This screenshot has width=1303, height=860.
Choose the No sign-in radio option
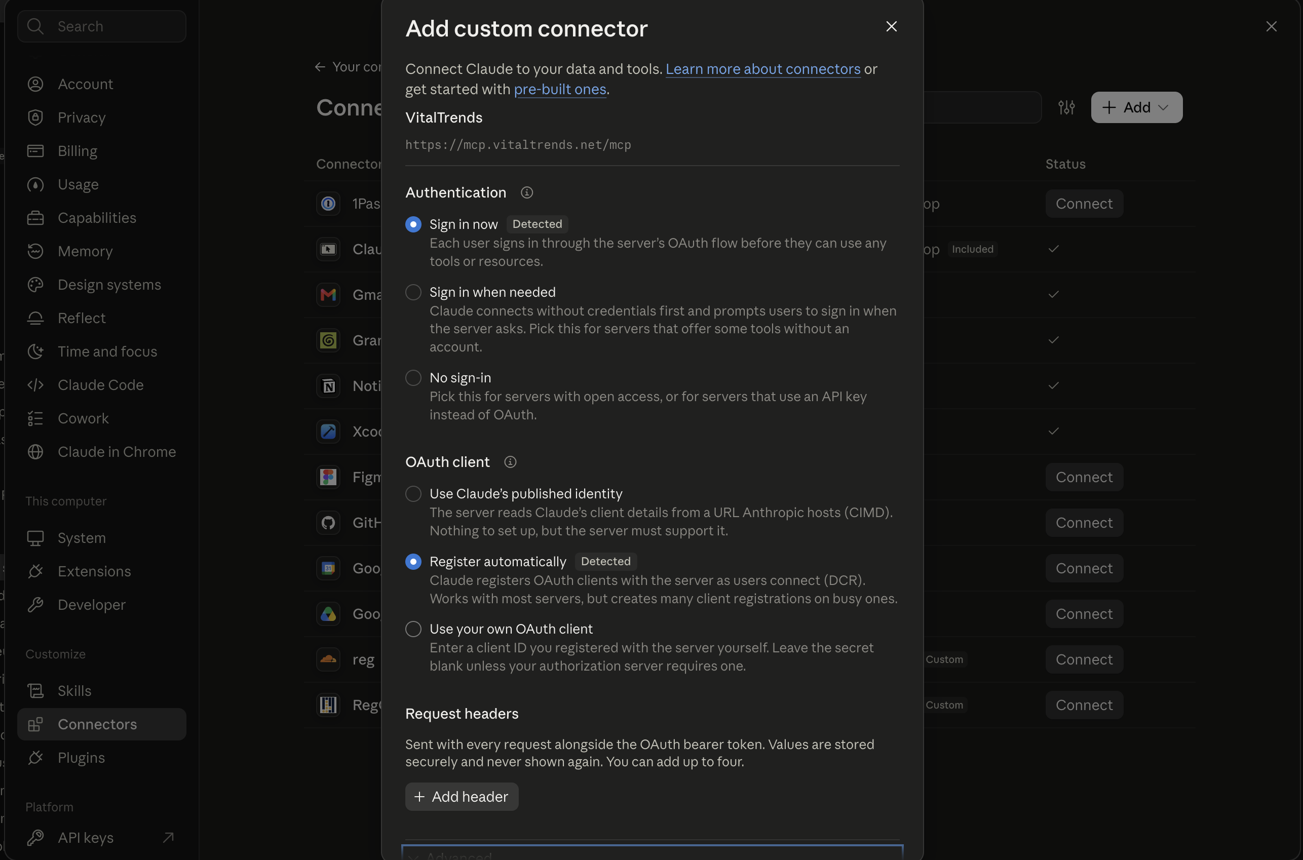[x=413, y=378]
